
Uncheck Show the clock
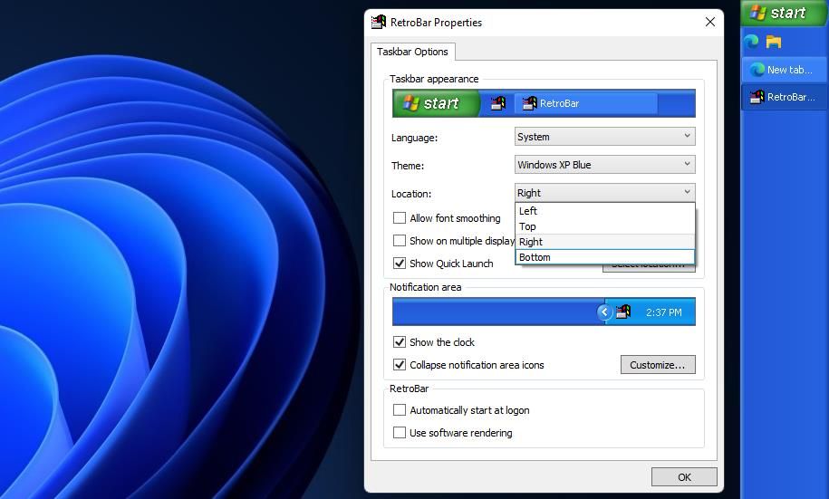[400, 342]
